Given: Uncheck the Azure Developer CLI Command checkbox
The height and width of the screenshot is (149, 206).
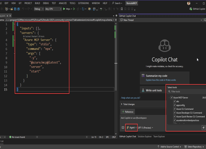Looking at the screenshot, I should point(174,113).
